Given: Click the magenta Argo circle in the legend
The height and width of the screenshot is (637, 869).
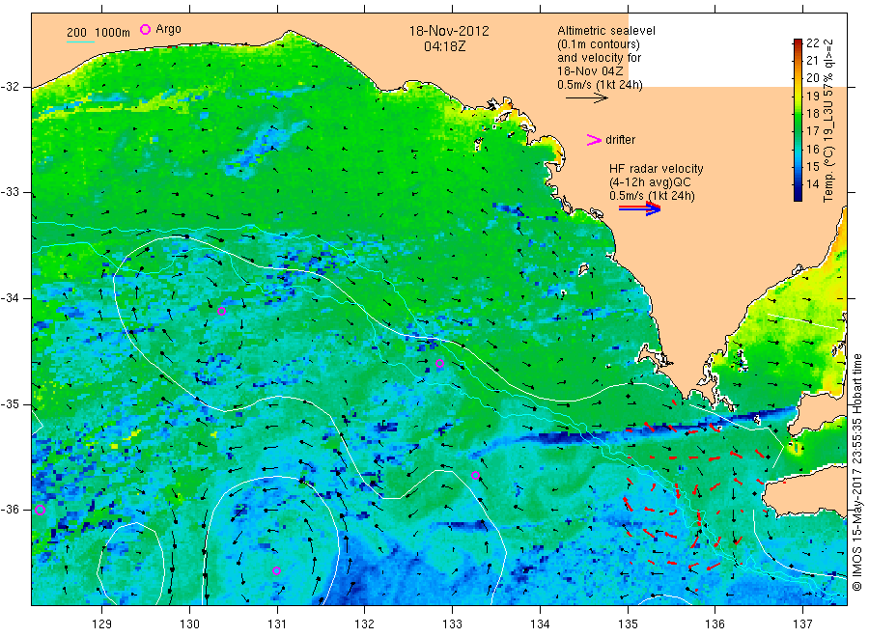Looking at the screenshot, I should (x=145, y=29).
